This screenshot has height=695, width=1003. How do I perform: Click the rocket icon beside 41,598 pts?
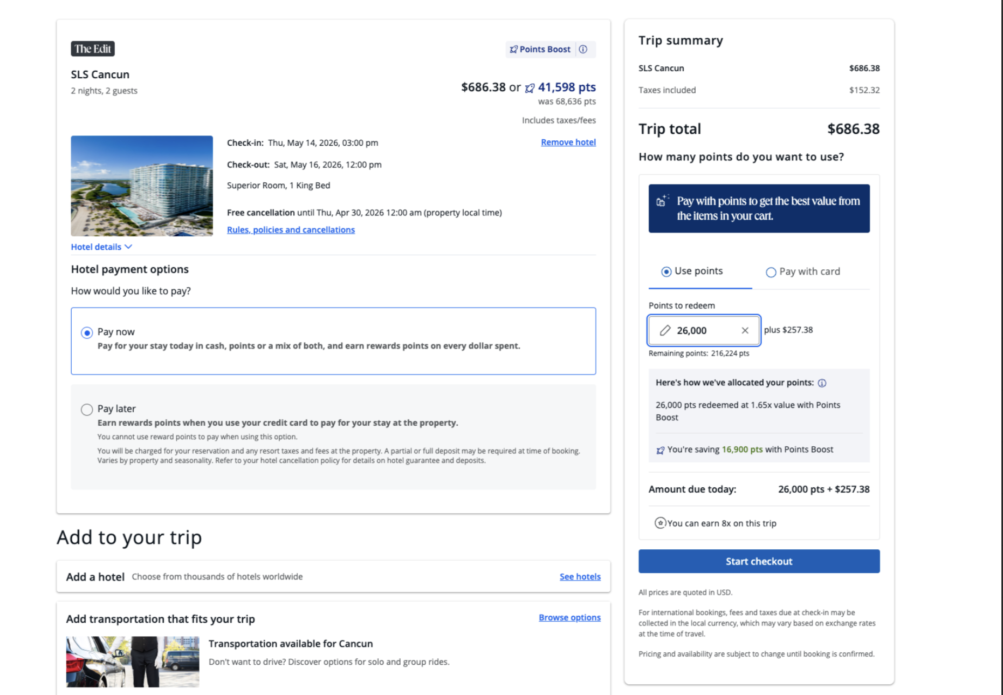coord(530,88)
